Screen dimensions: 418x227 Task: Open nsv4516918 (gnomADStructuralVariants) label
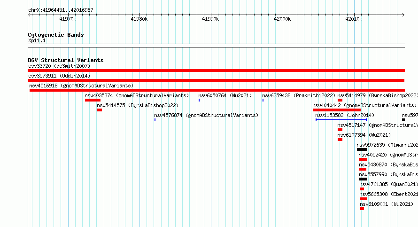coord(81,86)
